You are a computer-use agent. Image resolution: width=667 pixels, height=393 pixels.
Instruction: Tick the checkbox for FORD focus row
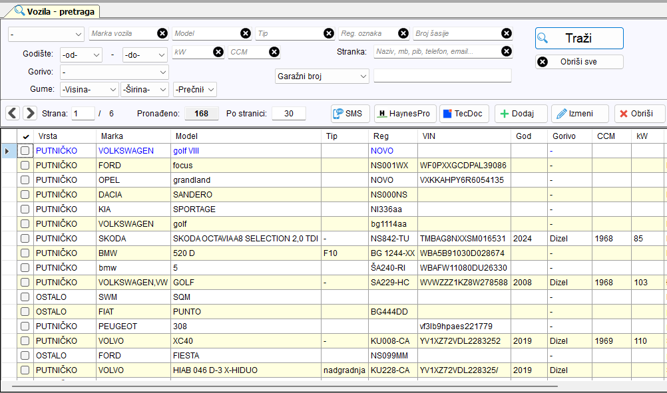(25, 166)
